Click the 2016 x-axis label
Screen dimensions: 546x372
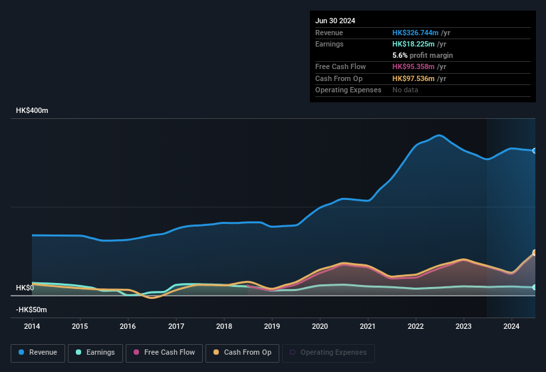click(128, 326)
